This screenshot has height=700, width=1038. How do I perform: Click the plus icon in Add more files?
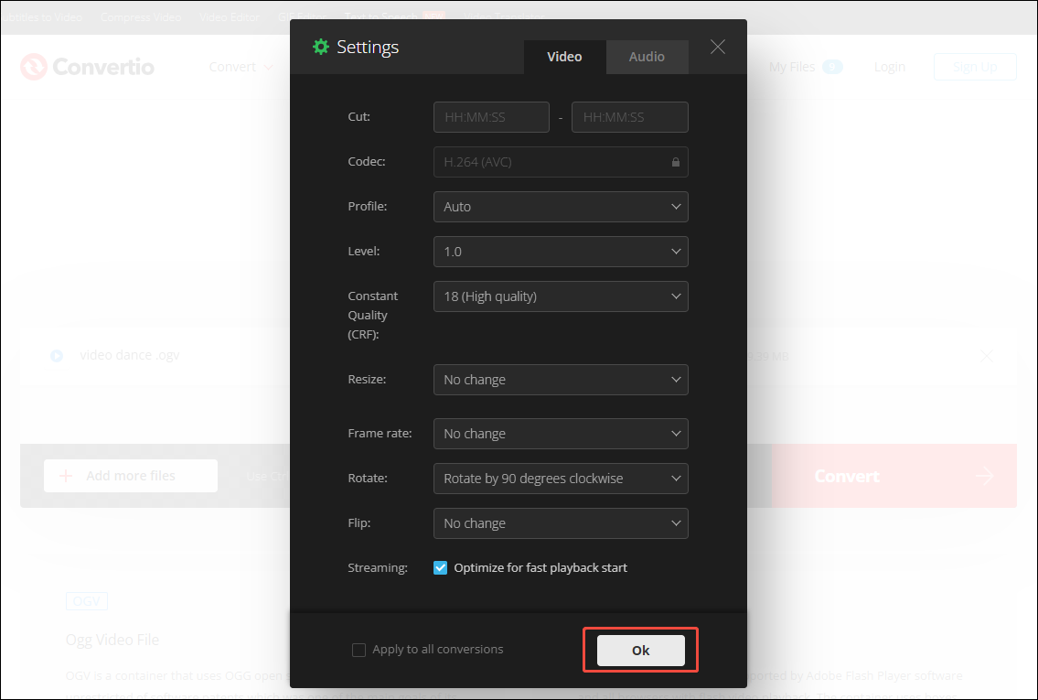66,476
